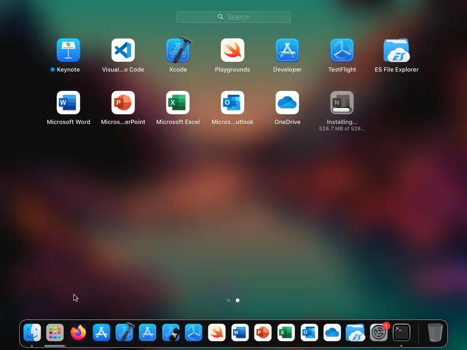Click the "Developer" label text

click(x=287, y=69)
